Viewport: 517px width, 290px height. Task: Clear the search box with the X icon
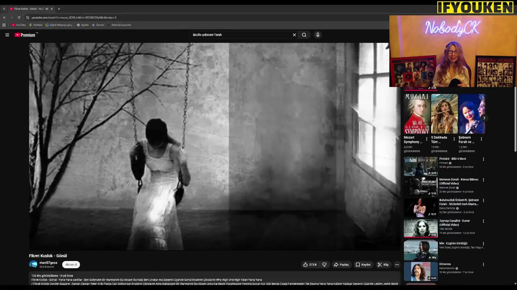pos(294,35)
